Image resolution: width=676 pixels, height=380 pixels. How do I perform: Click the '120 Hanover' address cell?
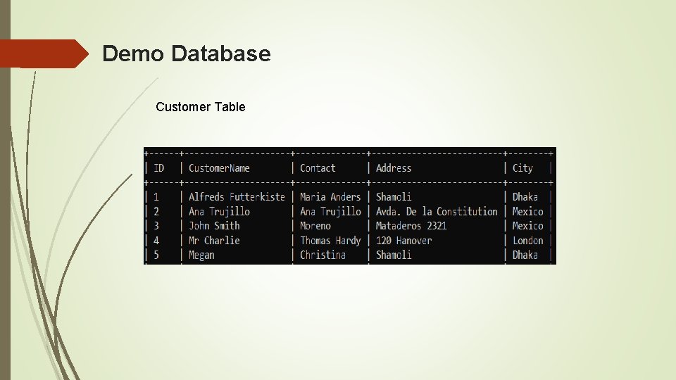point(403,241)
